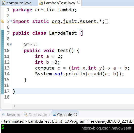Click the folded import placeholder box
Image resolution: width=134 pixels, height=133 pixels.
106,21
